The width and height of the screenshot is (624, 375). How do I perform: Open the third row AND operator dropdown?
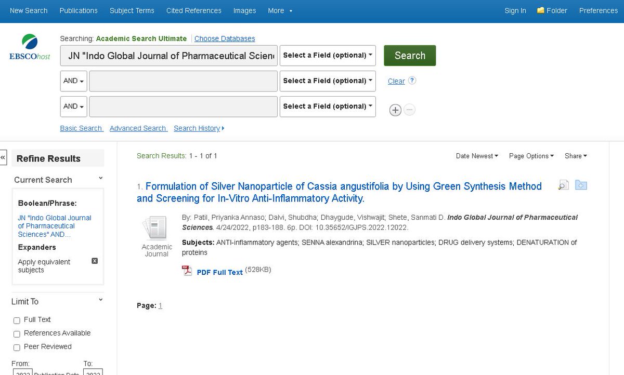click(73, 106)
